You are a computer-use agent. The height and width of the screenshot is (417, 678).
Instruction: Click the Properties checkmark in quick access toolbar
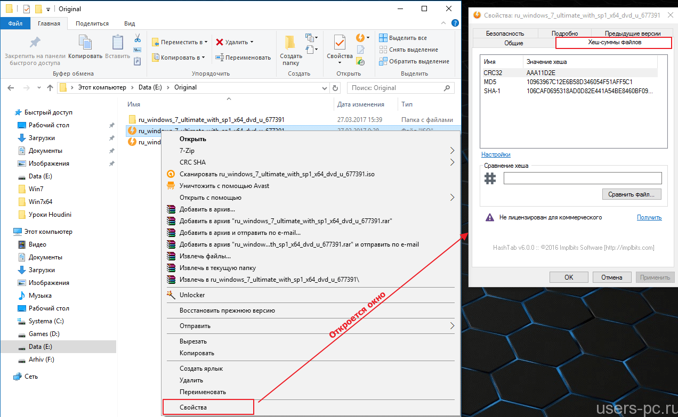point(27,9)
